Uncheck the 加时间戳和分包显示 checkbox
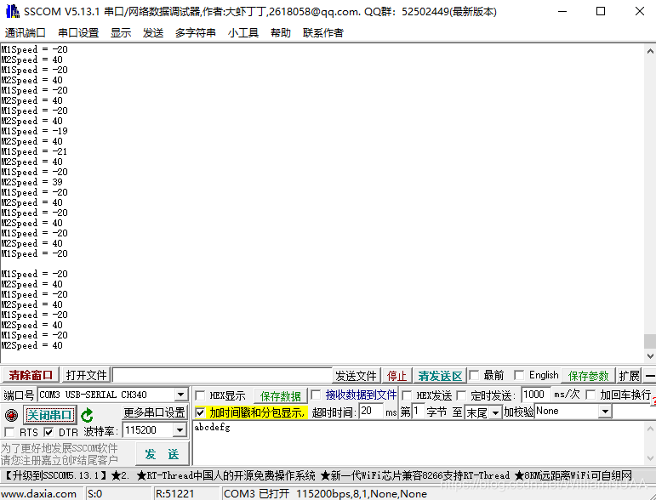This screenshot has width=656, height=500. [201, 412]
